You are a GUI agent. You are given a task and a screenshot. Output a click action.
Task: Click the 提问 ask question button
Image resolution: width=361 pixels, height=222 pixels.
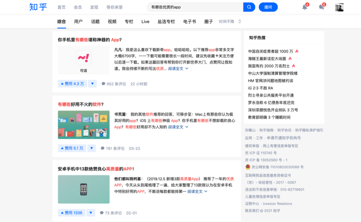(x=268, y=7)
